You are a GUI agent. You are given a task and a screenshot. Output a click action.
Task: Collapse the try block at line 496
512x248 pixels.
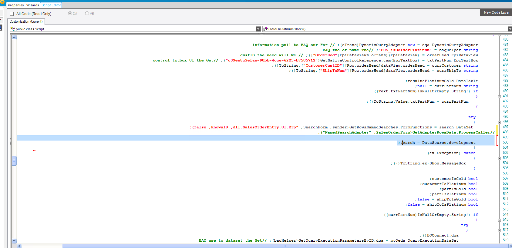tap(499, 122)
